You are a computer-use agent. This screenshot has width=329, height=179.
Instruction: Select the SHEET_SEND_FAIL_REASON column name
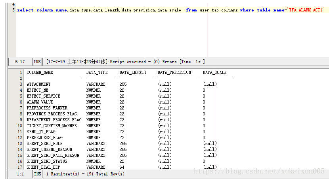pyautogui.click(x=53, y=155)
